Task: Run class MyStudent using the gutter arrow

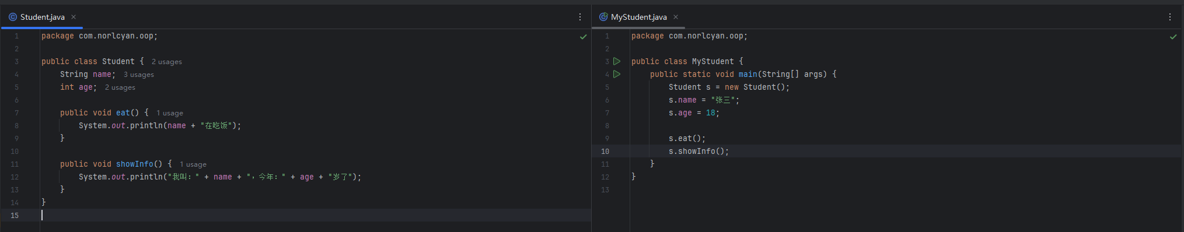Action: click(617, 61)
